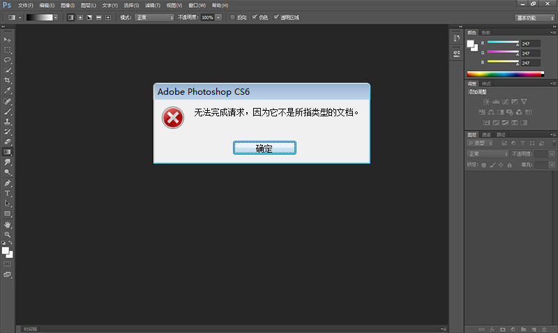Select the Path Selection tool
The width and height of the screenshot is (558, 333).
tap(7, 203)
